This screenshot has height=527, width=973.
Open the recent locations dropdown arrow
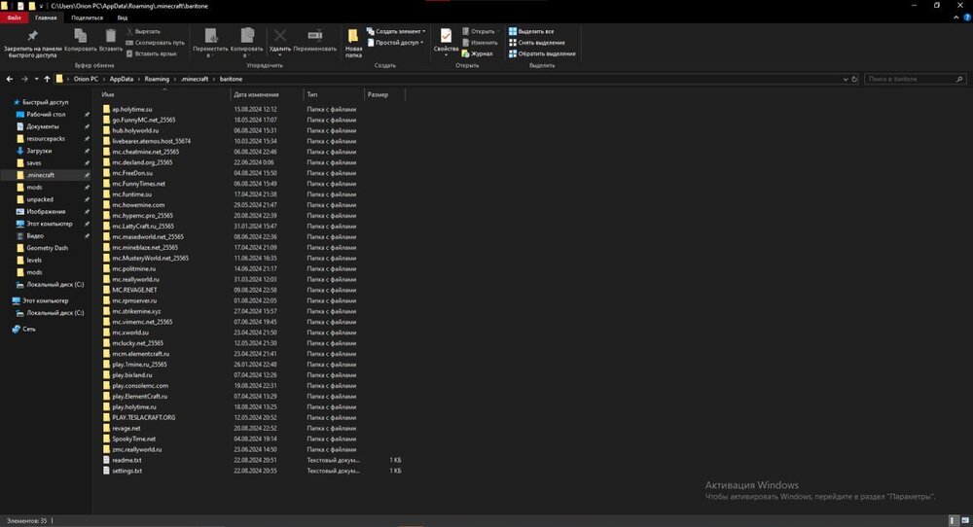click(x=36, y=79)
